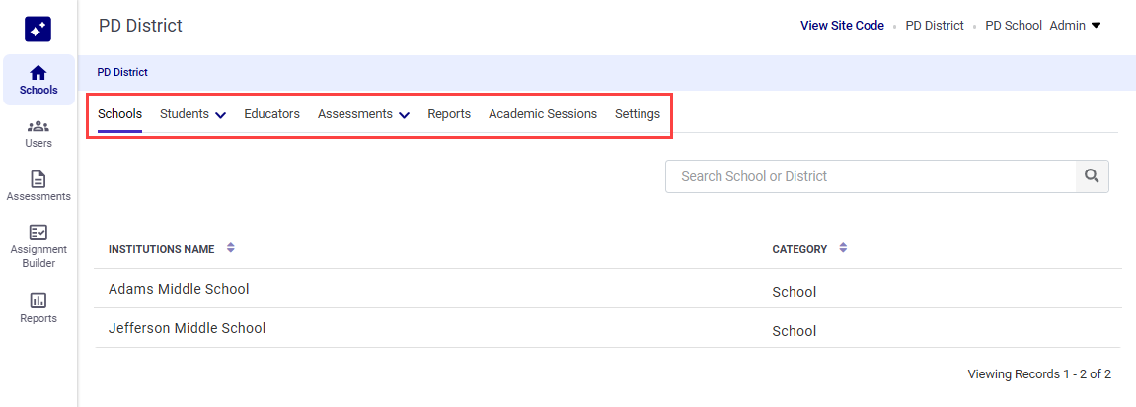Click the PD District breadcrumb
1136x407 pixels.
pos(122,72)
